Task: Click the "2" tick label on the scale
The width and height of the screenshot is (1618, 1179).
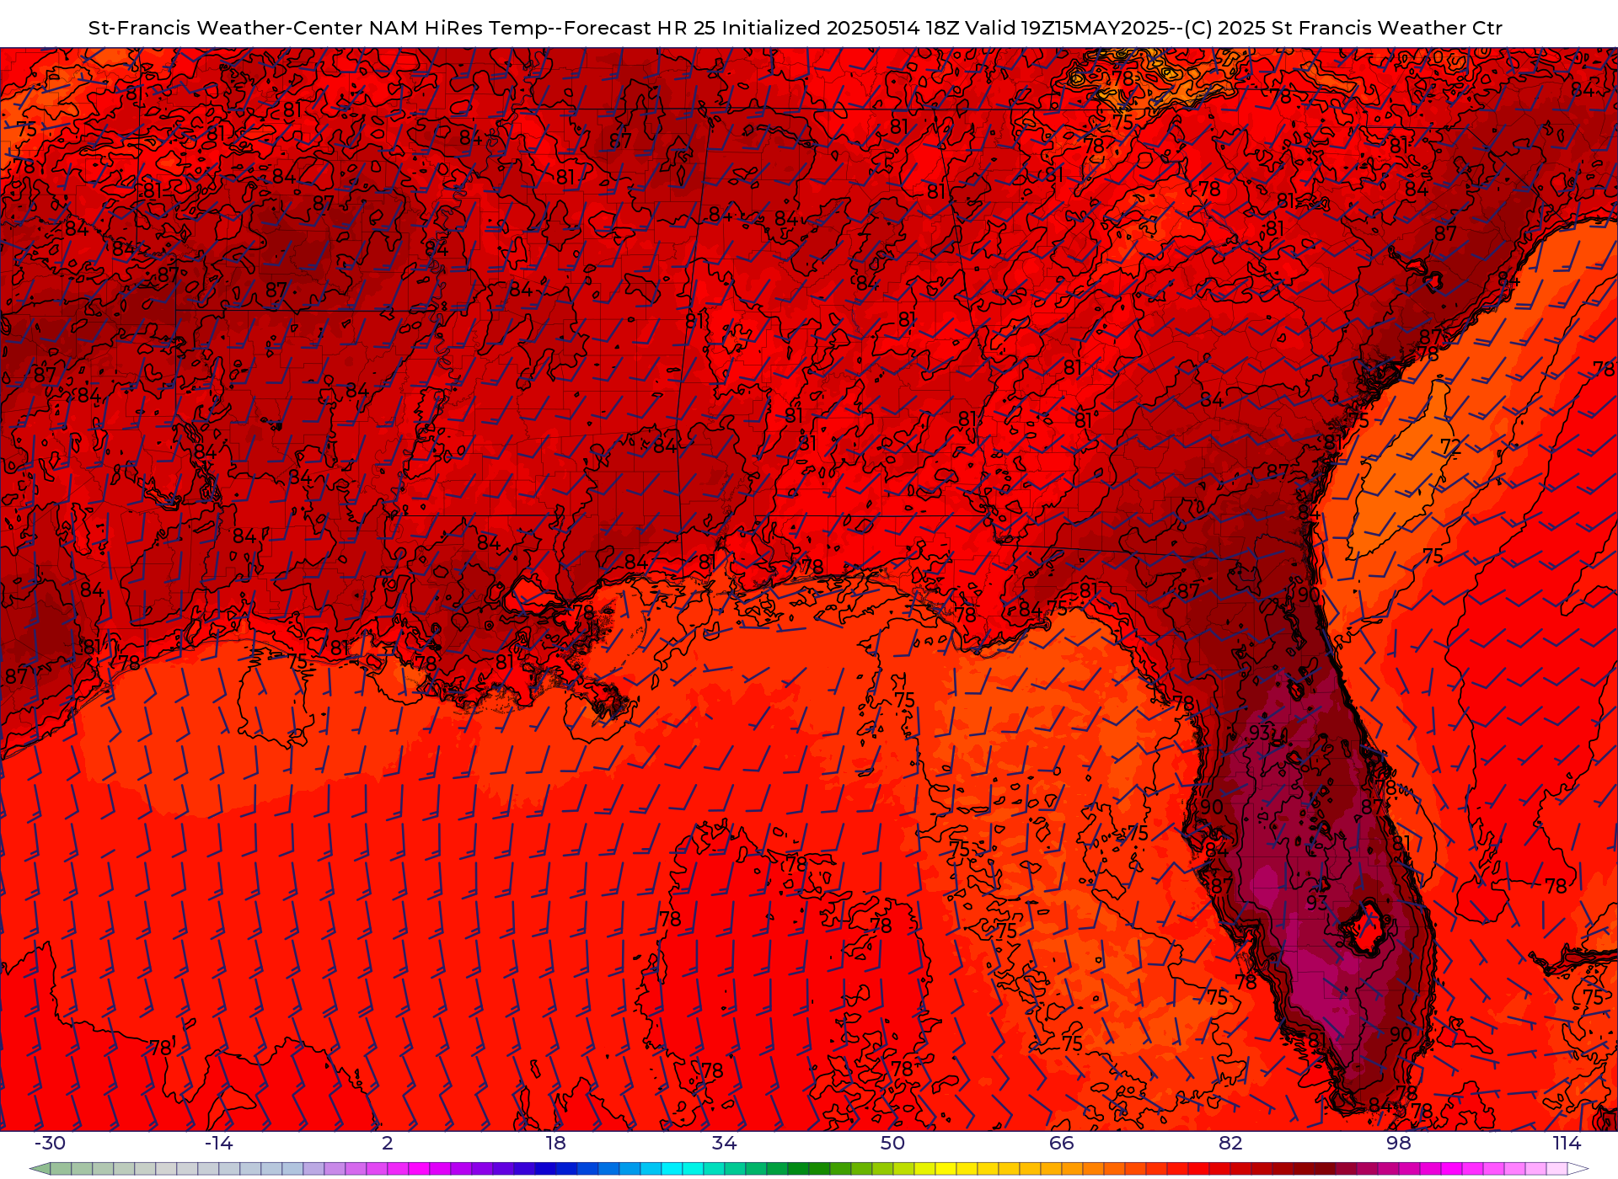Action: click(388, 1143)
